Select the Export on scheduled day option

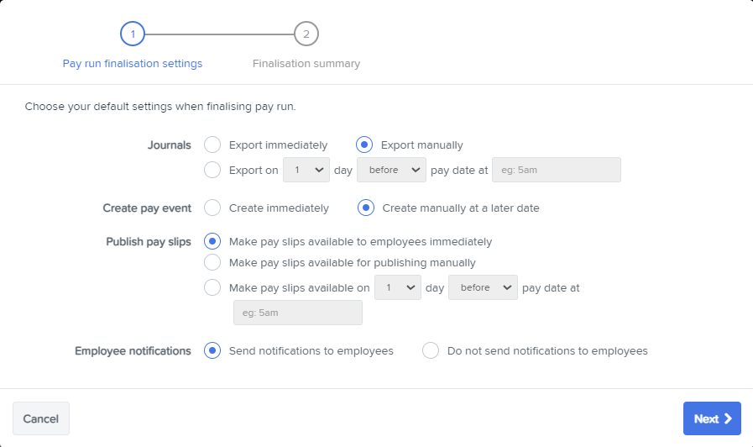click(212, 170)
